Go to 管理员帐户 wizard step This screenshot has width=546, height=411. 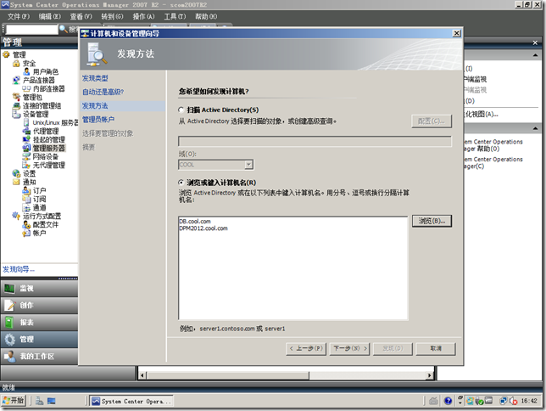pyautogui.click(x=98, y=120)
